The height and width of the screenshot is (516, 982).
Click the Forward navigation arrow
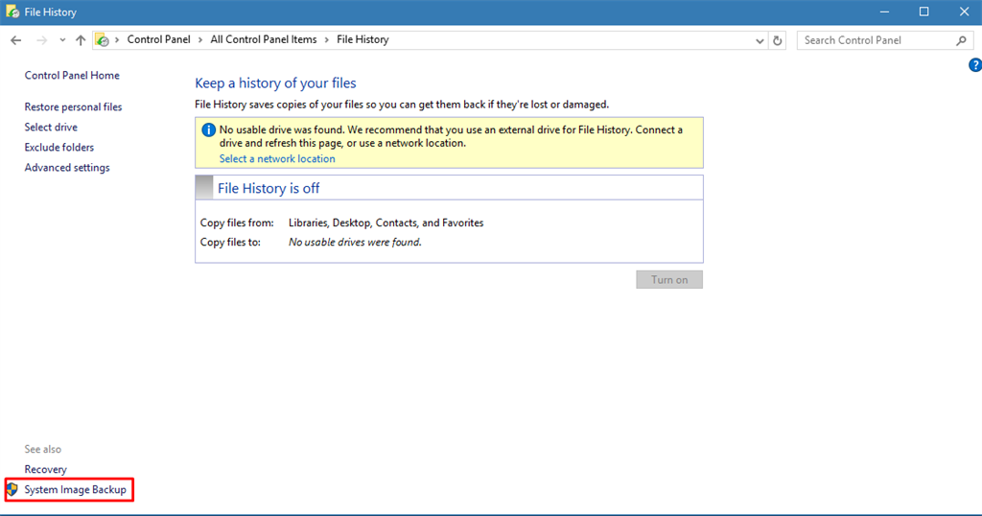(x=42, y=40)
